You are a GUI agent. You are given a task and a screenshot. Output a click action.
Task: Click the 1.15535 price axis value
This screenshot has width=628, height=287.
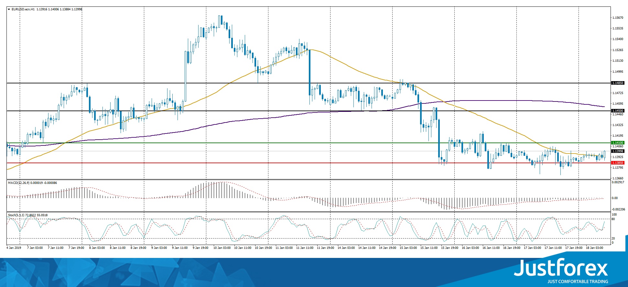(618, 28)
